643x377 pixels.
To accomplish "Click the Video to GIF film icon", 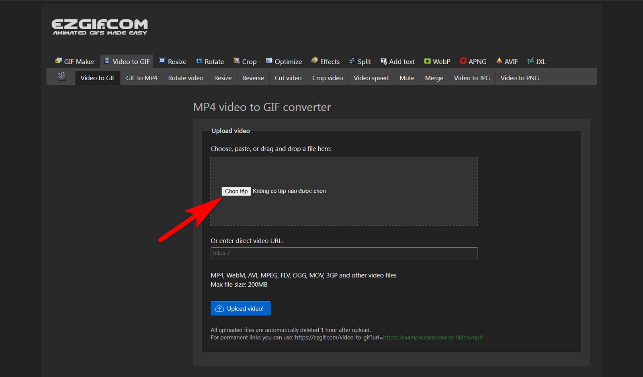I will tap(107, 61).
